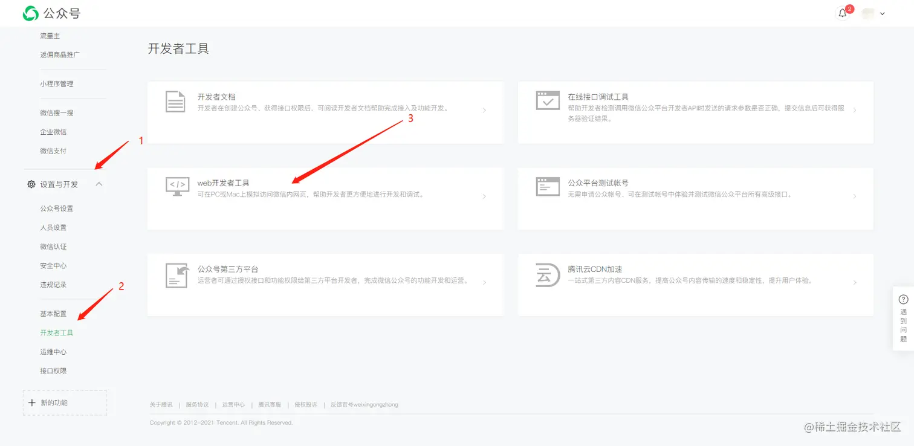Go to 人员设置

(x=53, y=228)
